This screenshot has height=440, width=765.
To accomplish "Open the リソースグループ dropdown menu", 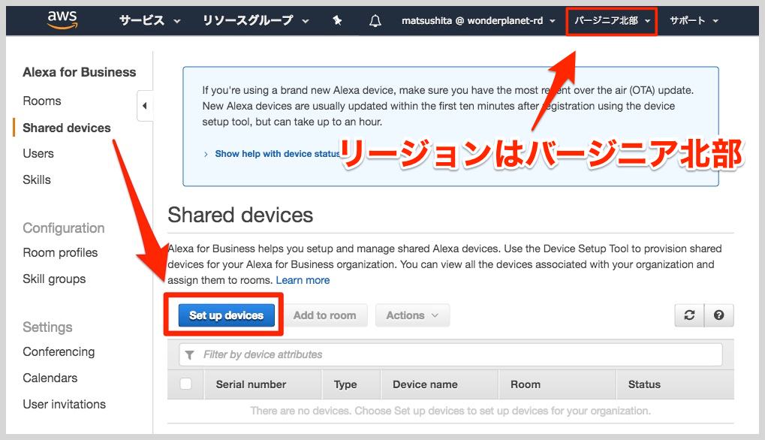I will [x=256, y=20].
